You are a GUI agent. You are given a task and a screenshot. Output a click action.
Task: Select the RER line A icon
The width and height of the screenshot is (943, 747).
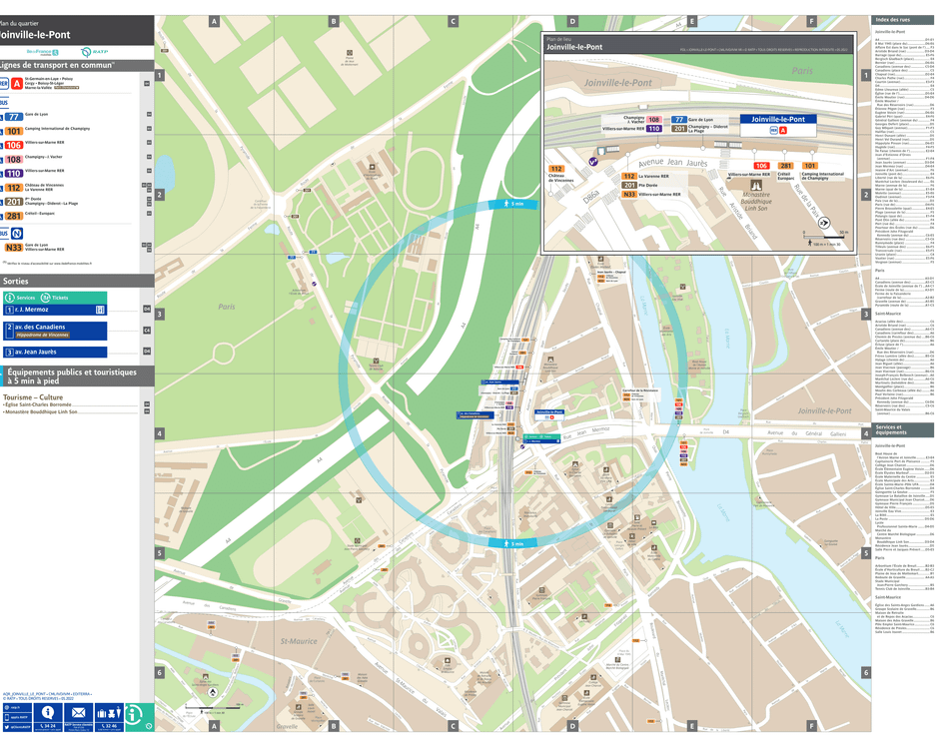(15, 83)
